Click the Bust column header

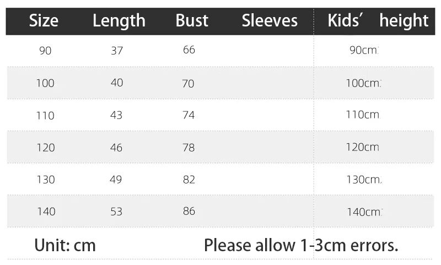click(x=192, y=20)
